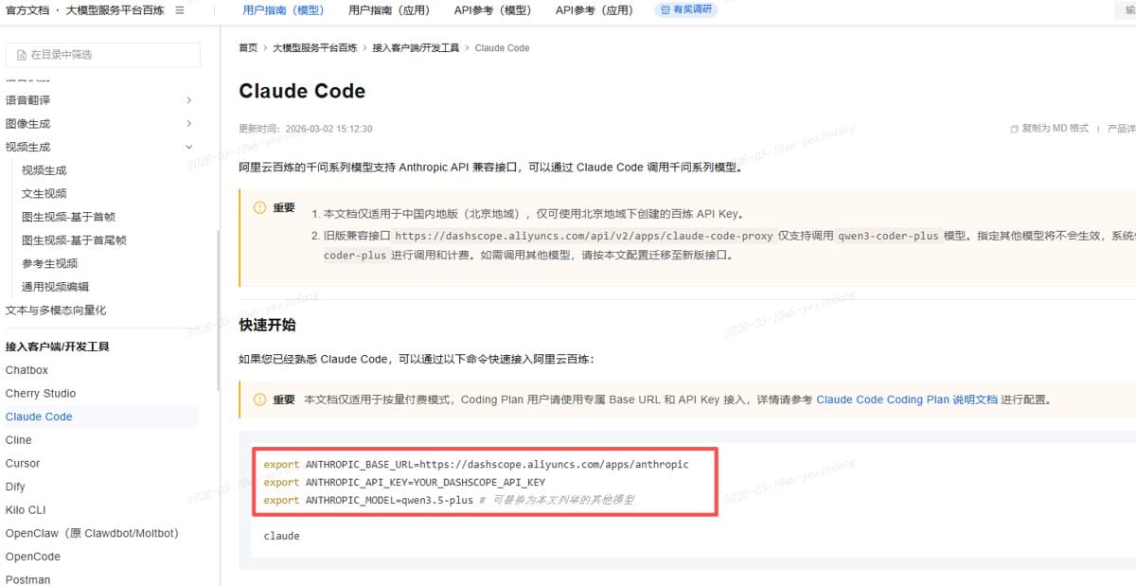This screenshot has height=586, width=1136.
Task: Open 视频生成 sub-item in sidebar
Action: 44,170
